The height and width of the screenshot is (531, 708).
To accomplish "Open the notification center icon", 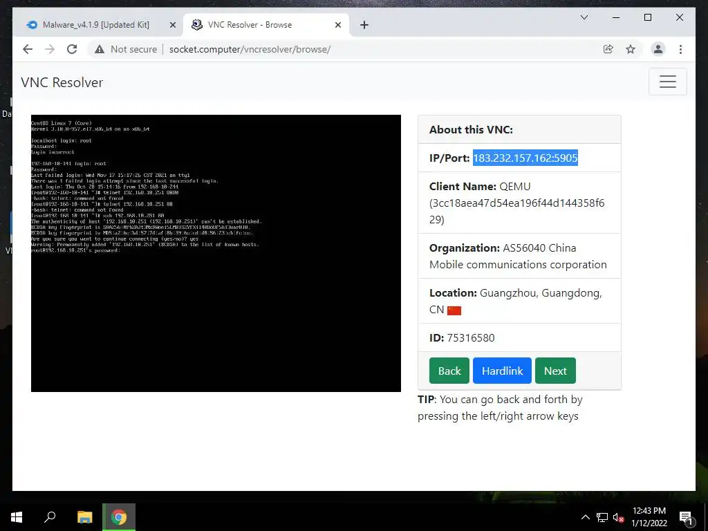I will tap(686, 518).
